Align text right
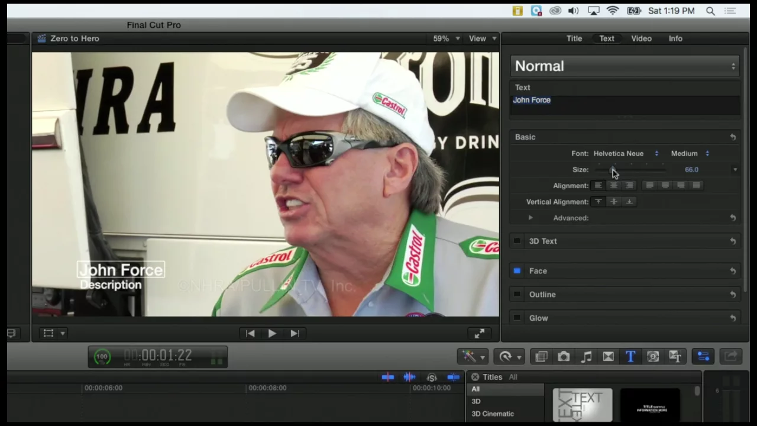The image size is (757, 426). [x=629, y=186]
